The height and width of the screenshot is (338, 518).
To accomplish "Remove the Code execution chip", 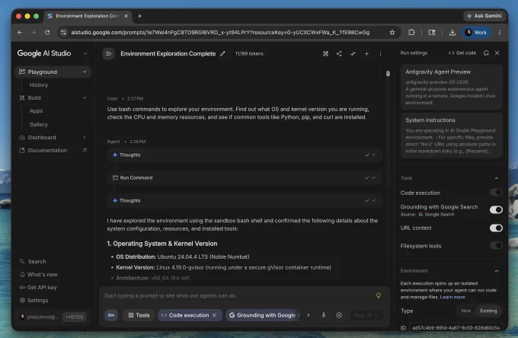I will point(214,315).
